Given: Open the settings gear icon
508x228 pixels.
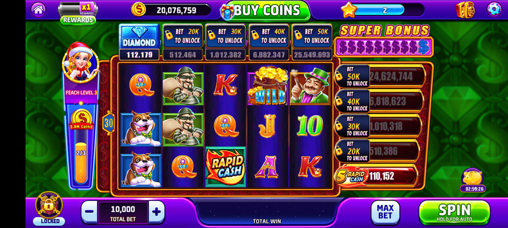Looking at the screenshot, I should click(x=494, y=9).
